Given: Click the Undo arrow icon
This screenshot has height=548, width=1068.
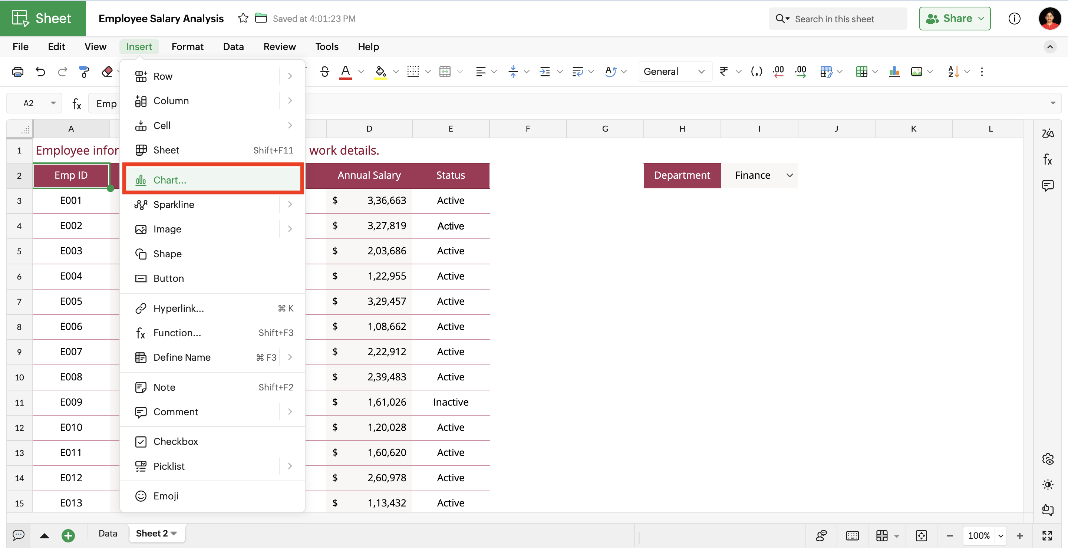Looking at the screenshot, I should click(40, 72).
